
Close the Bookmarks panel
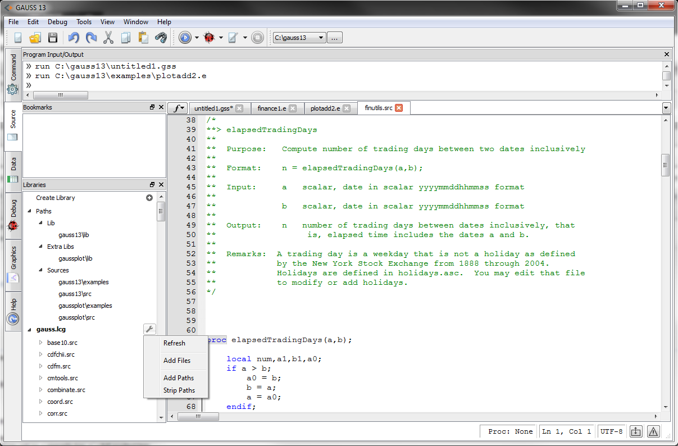(x=161, y=107)
